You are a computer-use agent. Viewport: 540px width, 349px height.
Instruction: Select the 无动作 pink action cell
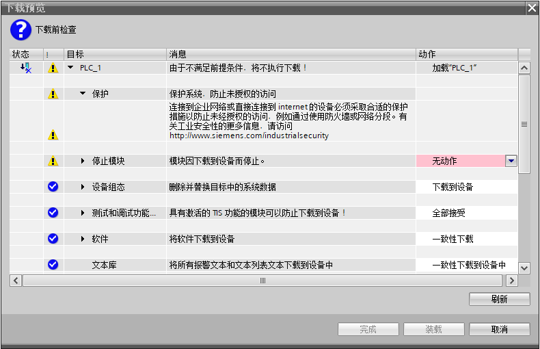click(x=461, y=161)
